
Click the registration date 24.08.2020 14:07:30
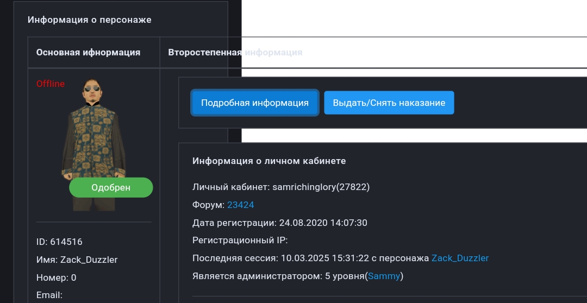(x=323, y=223)
